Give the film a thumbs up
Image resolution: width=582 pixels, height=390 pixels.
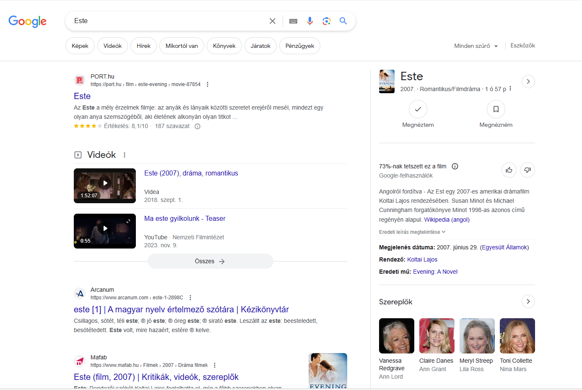click(509, 170)
